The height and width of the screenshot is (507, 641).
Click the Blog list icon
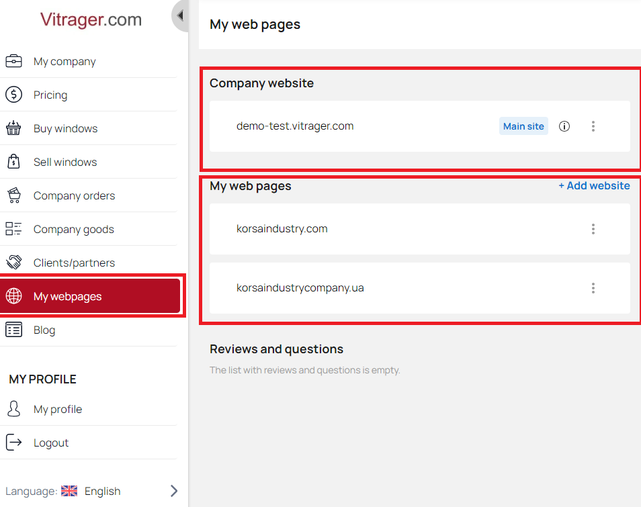pyautogui.click(x=13, y=329)
